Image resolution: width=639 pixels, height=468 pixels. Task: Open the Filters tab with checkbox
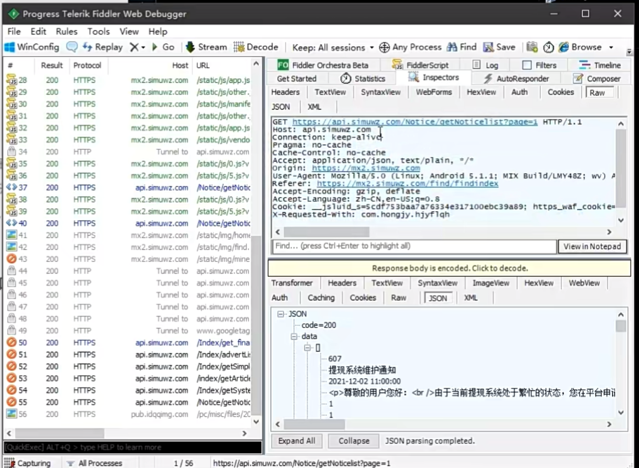click(x=539, y=65)
